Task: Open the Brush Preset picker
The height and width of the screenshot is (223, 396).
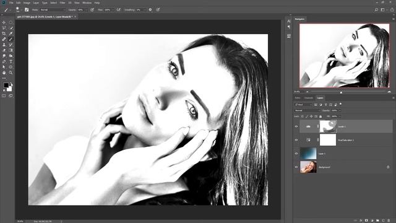Action: (x=18, y=10)
